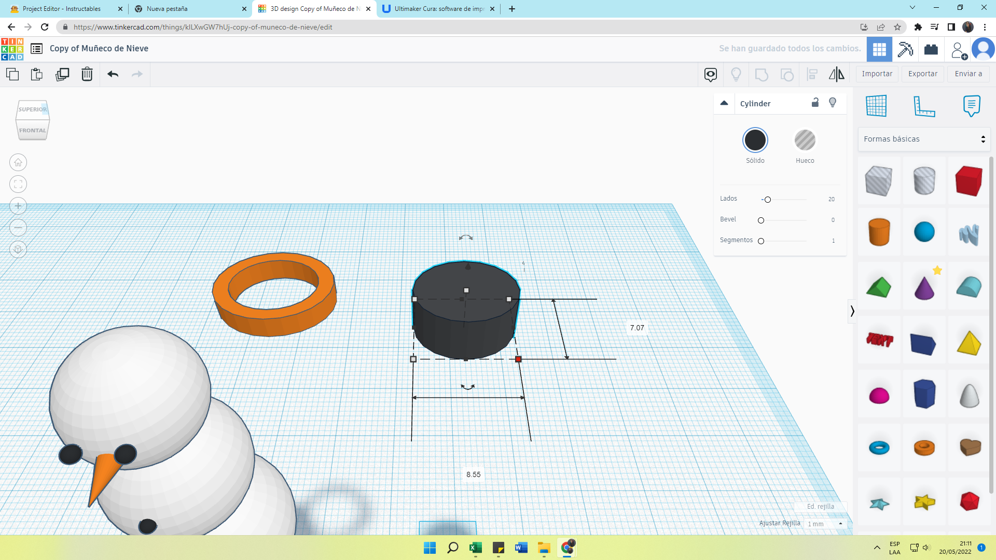Open the designs list icon
Viewport: 996px width, 560px height.
(x=36, y=49)
